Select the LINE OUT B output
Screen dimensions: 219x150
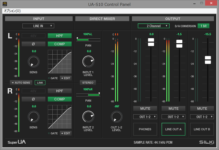click(202, 129)
